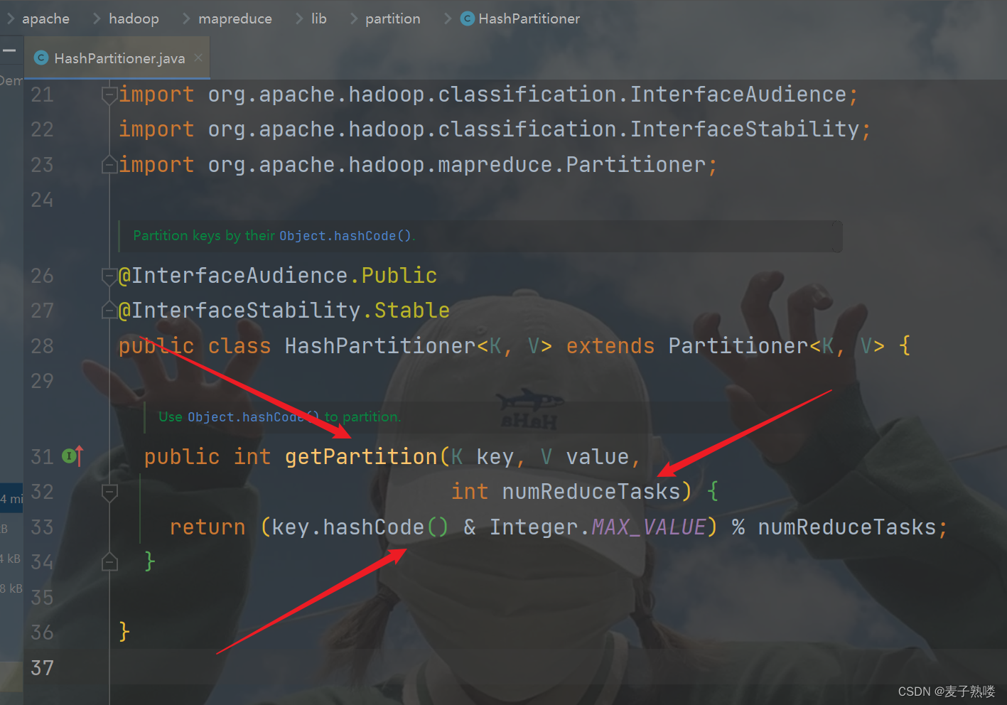
Task: Open the mapreduce item in the breadcrumb bar
Action: pos(235,18)
